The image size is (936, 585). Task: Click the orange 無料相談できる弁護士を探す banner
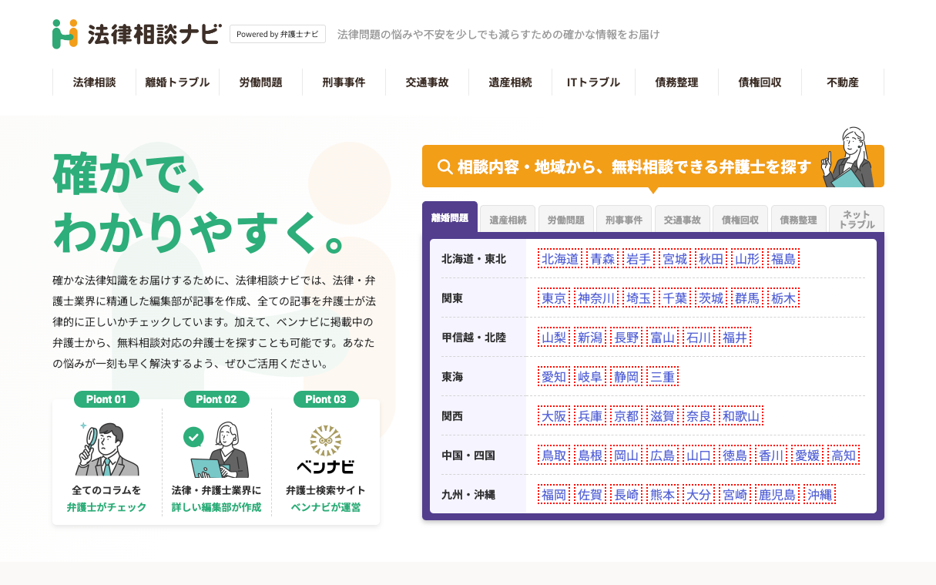pyautogui.click(x=653, y=165)
